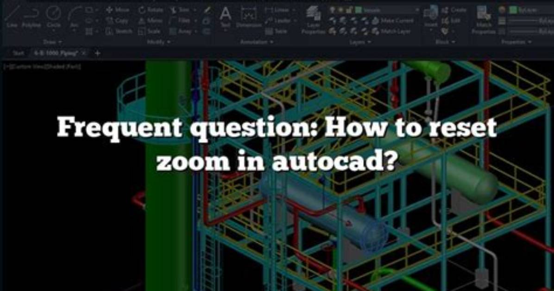Activate the Fillet command
The image size is (554, 291).
pos(180,21)
